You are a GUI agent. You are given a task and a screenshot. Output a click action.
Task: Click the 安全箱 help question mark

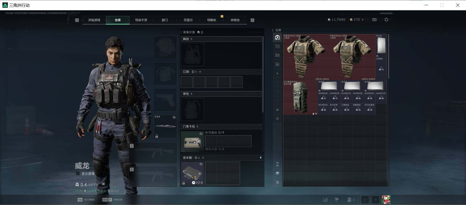coord(203,158)
